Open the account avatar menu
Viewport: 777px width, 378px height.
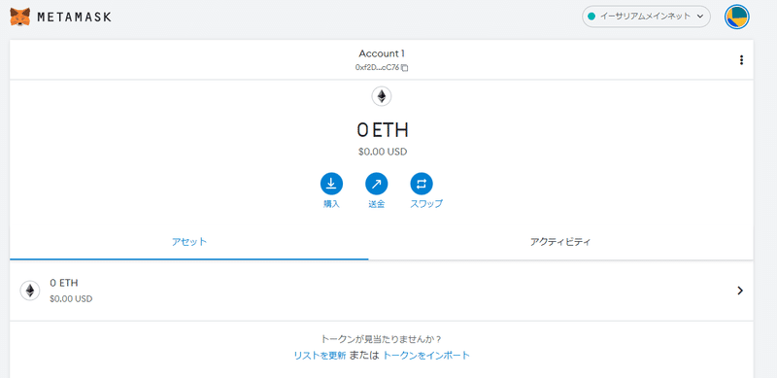pyautogui.click(x=737, y=17)
